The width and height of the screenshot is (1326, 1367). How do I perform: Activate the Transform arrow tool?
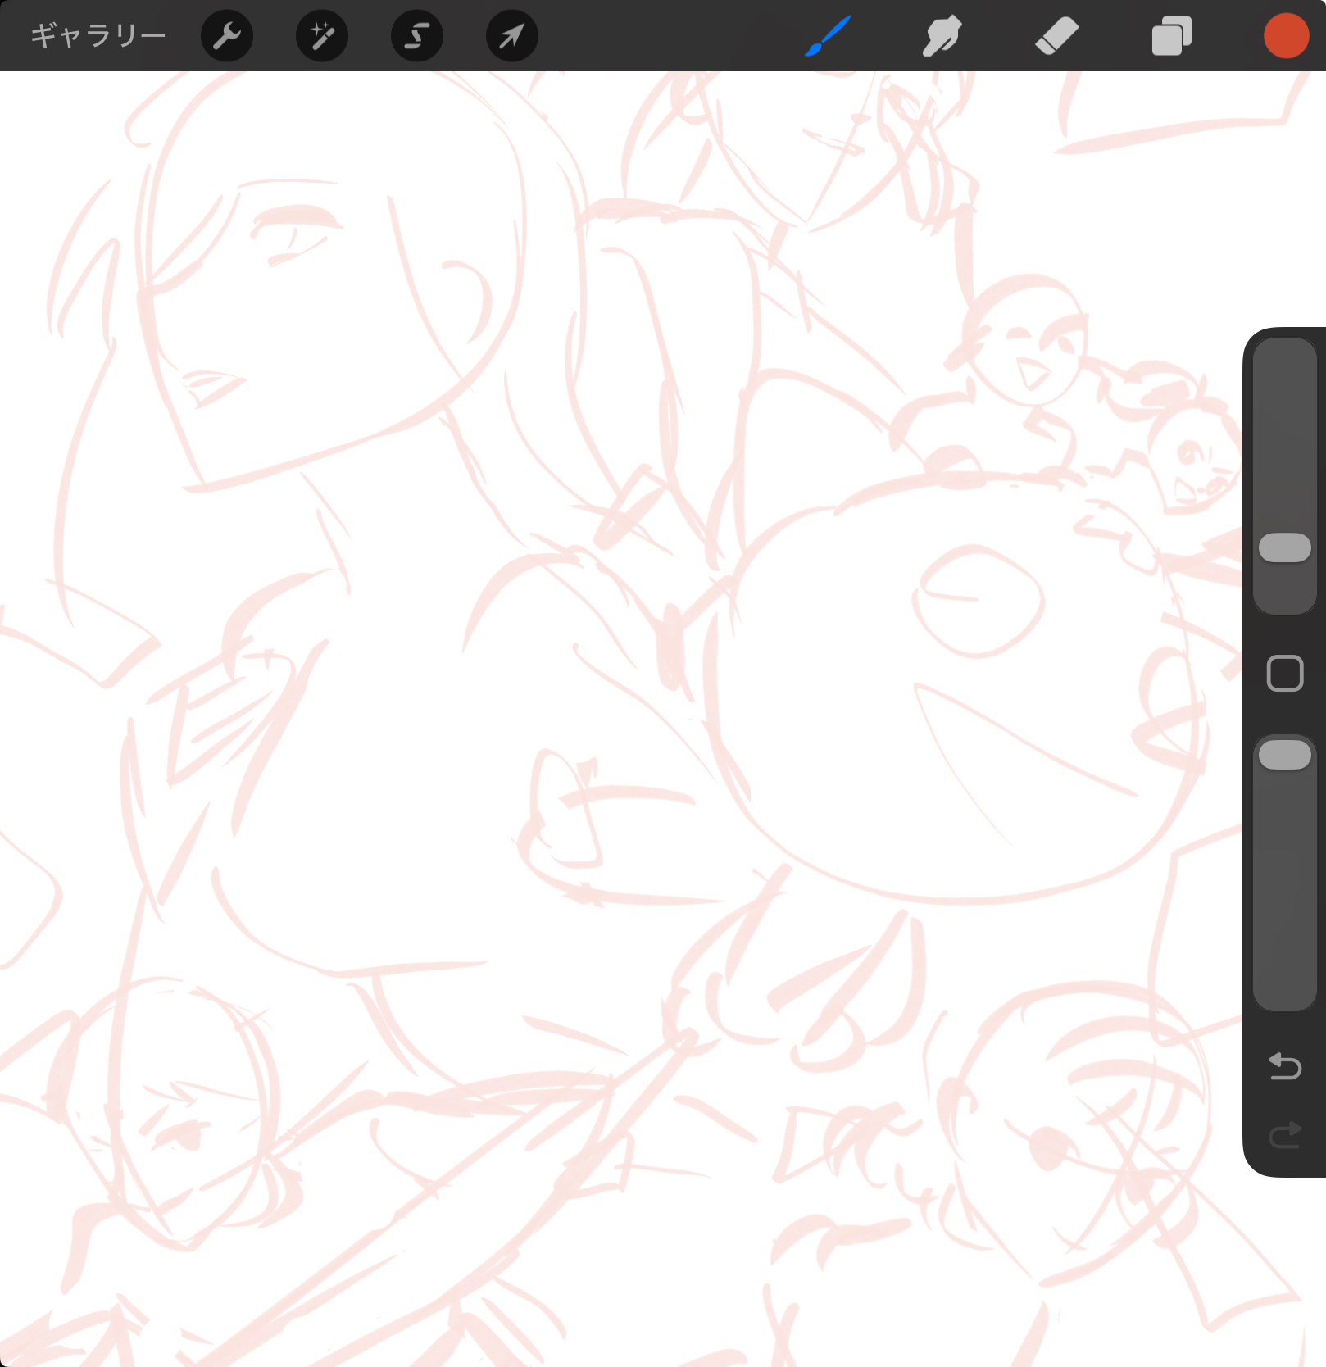(512, 36)
